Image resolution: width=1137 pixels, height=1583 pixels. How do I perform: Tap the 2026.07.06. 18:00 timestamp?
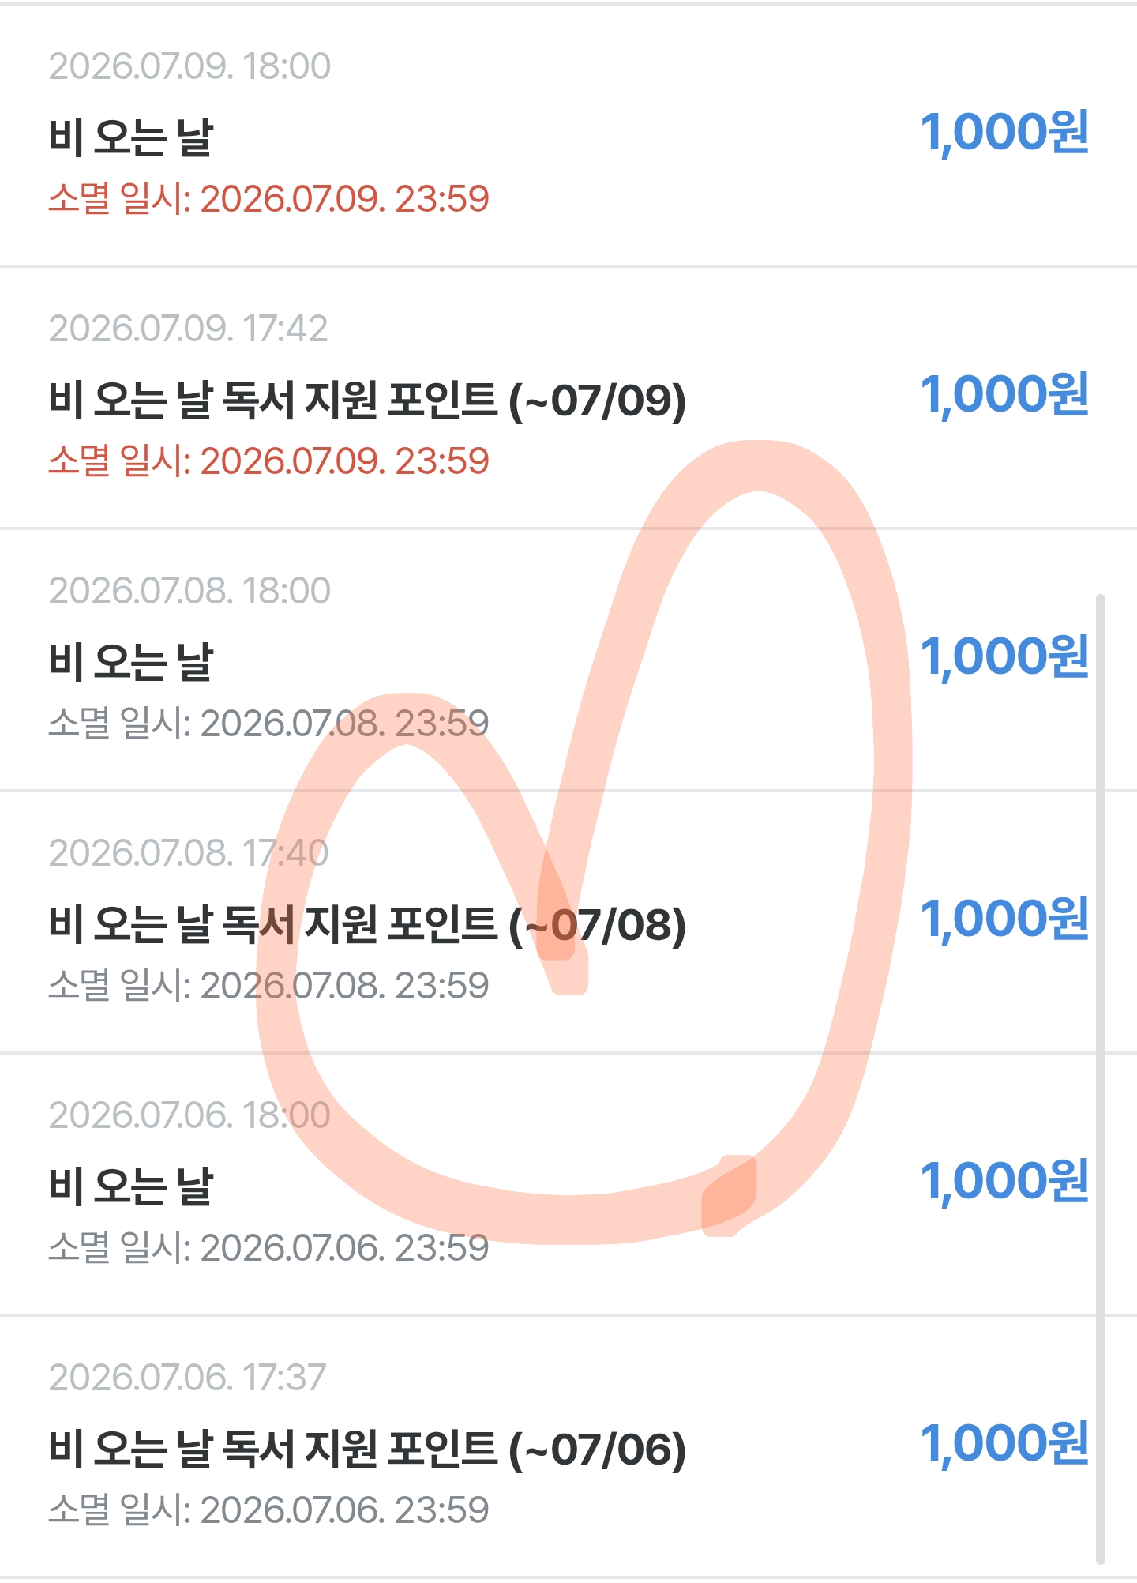189,1115
